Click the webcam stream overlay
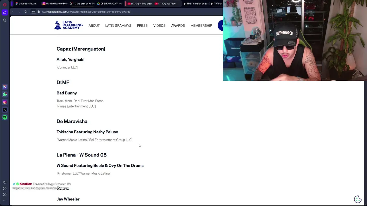 coord(295,40)
